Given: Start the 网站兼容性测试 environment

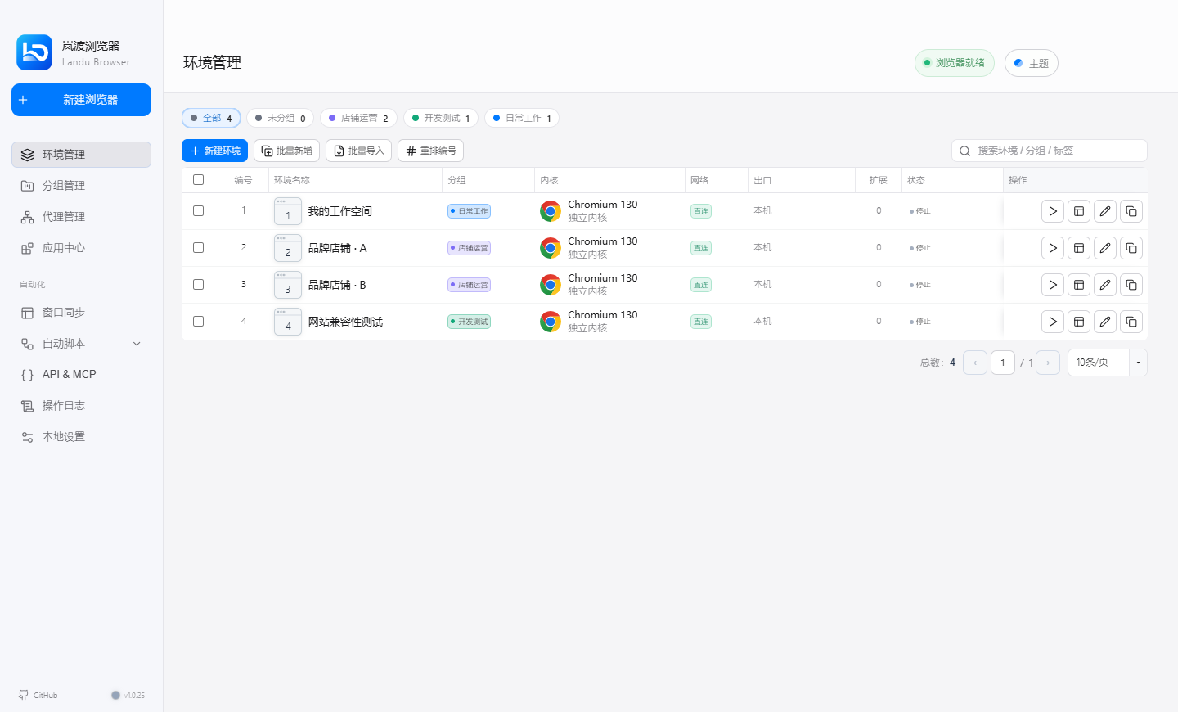Looking at the screenshot, I should point(1053,322).
